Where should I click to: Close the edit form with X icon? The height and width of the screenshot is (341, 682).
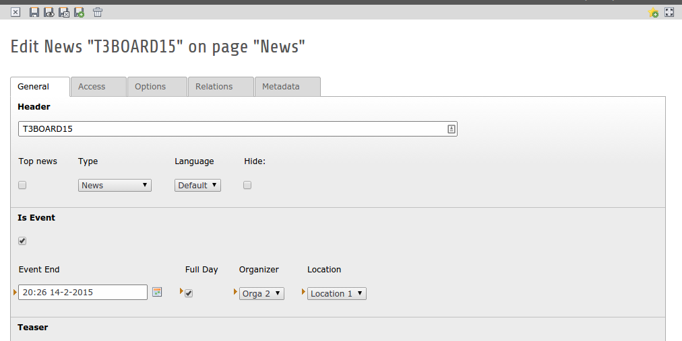point(15,12)
